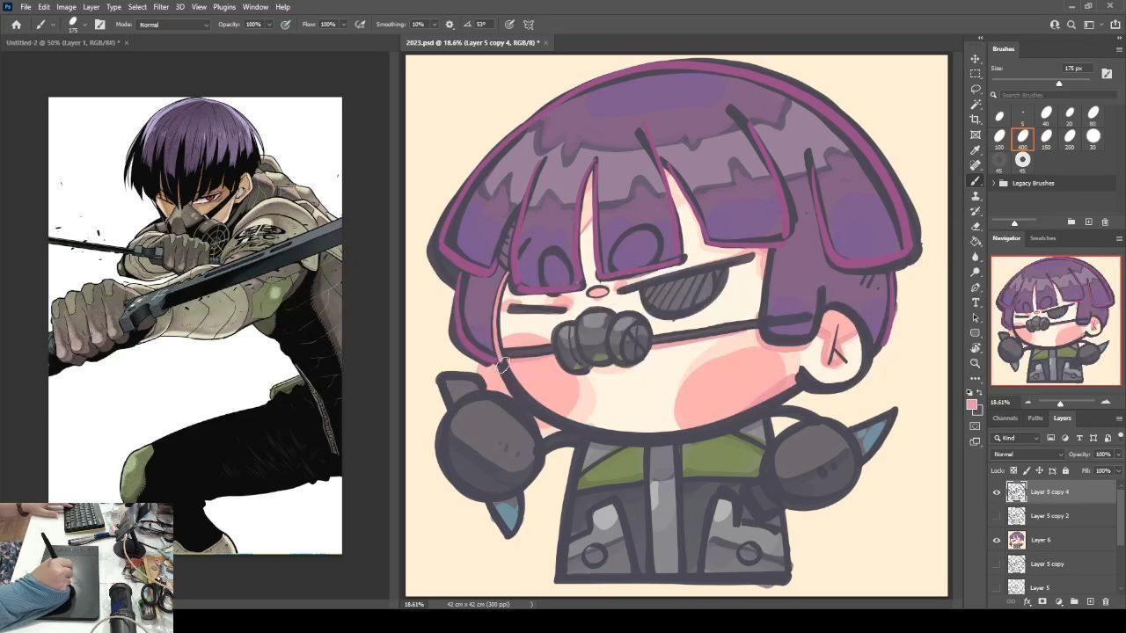
Task: Select the Type tool
Action: pyautogui.click(x=975, y=302)
